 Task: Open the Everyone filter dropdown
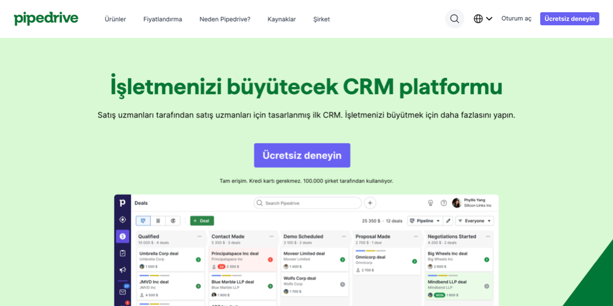click(x=474, y=221)
